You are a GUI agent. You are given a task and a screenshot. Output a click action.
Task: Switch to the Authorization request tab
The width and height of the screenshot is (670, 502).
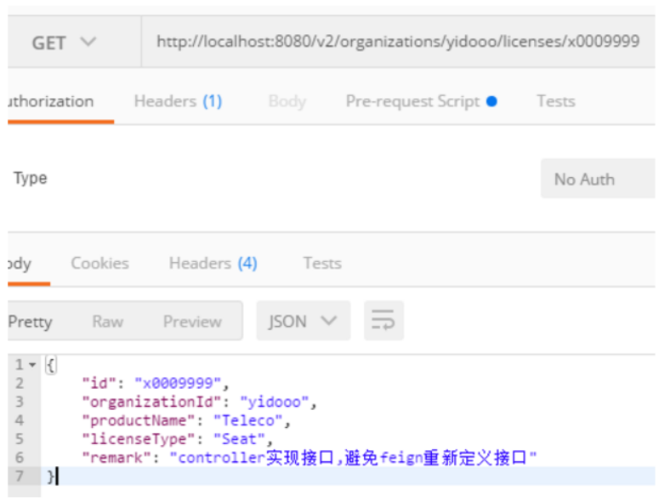(x=50, y=101)
